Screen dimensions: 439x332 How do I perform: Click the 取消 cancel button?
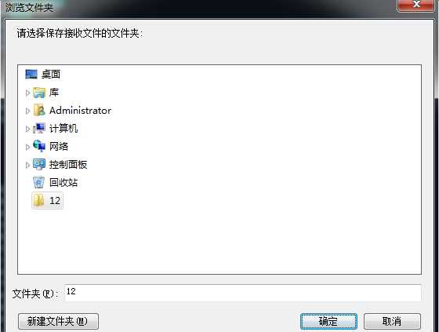coord(392,321)
